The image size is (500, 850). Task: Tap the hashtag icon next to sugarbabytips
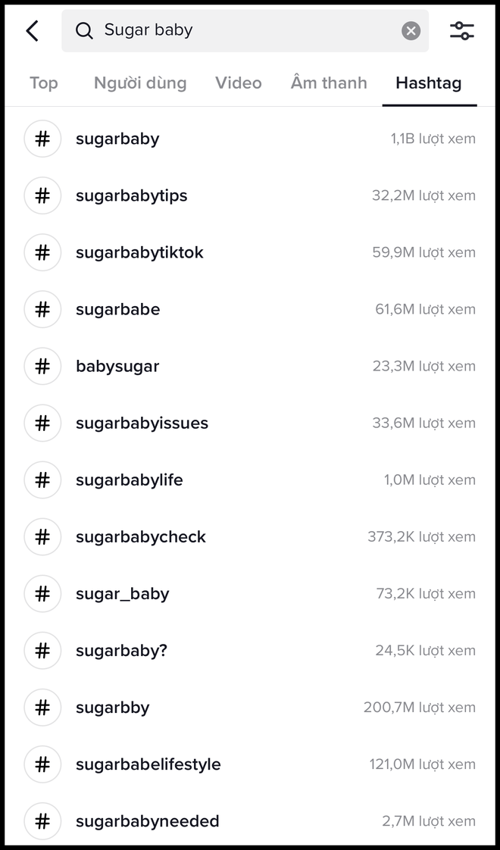[x=42, y=195]
